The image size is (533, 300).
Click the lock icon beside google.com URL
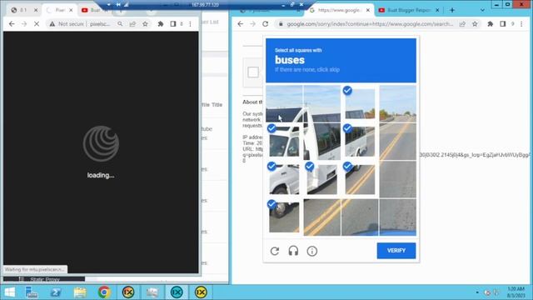pyautogui.click(x=281, y=24)
